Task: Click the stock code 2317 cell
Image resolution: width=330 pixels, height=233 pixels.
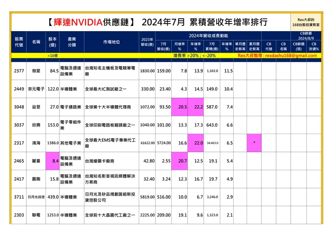Action: tap(19, 143)
